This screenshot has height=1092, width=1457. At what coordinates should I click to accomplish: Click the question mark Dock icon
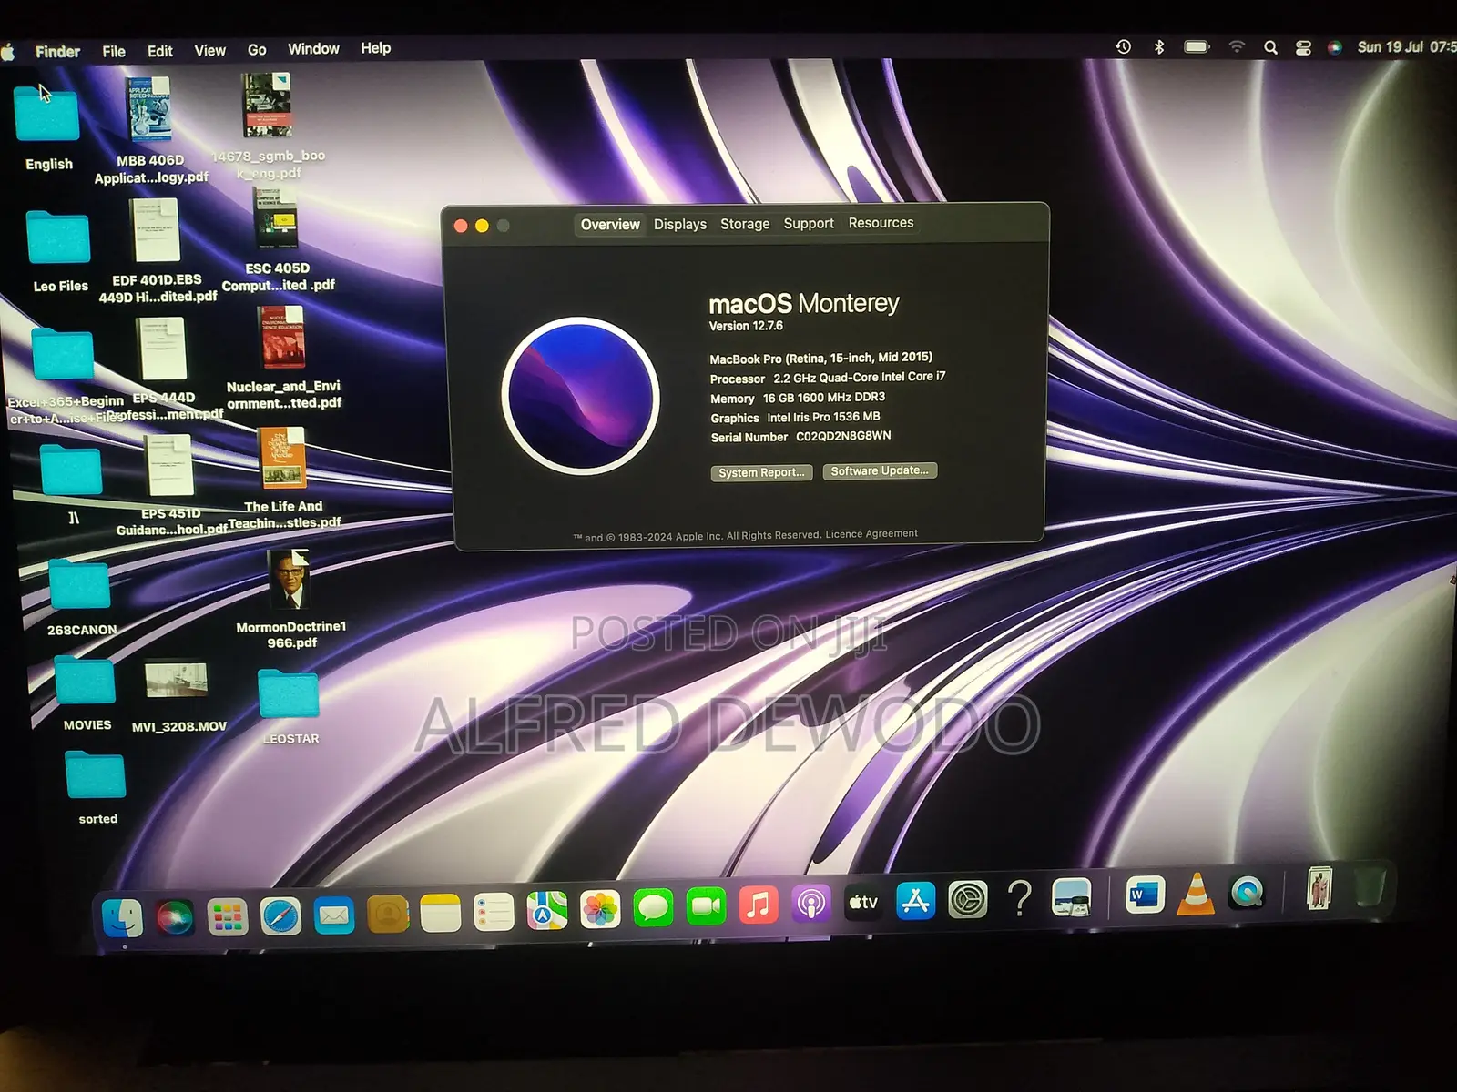click(1020, 898)
